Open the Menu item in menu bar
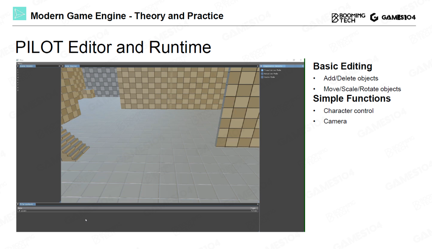The height and width of the screenshot is (249, 432). (x=20, y=63)
